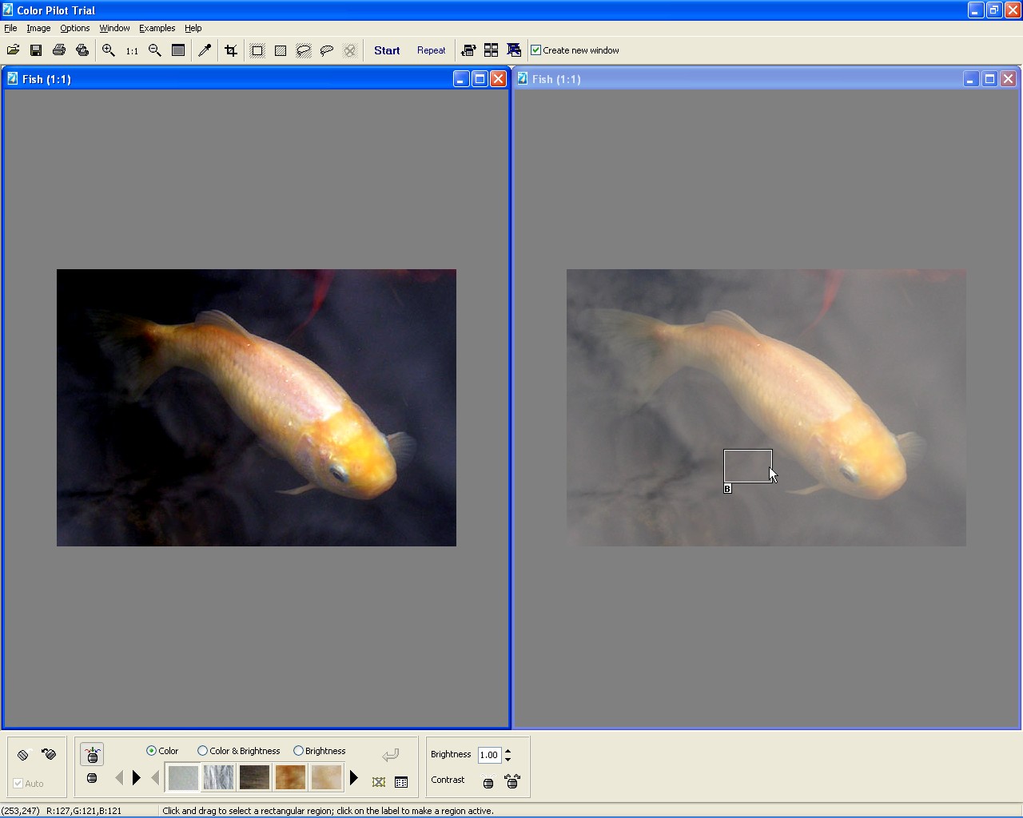Image resolution: width=1023 pixels, height=818 pixels.
Task: Click the color barrel with arrows icon
Action: 92,753
